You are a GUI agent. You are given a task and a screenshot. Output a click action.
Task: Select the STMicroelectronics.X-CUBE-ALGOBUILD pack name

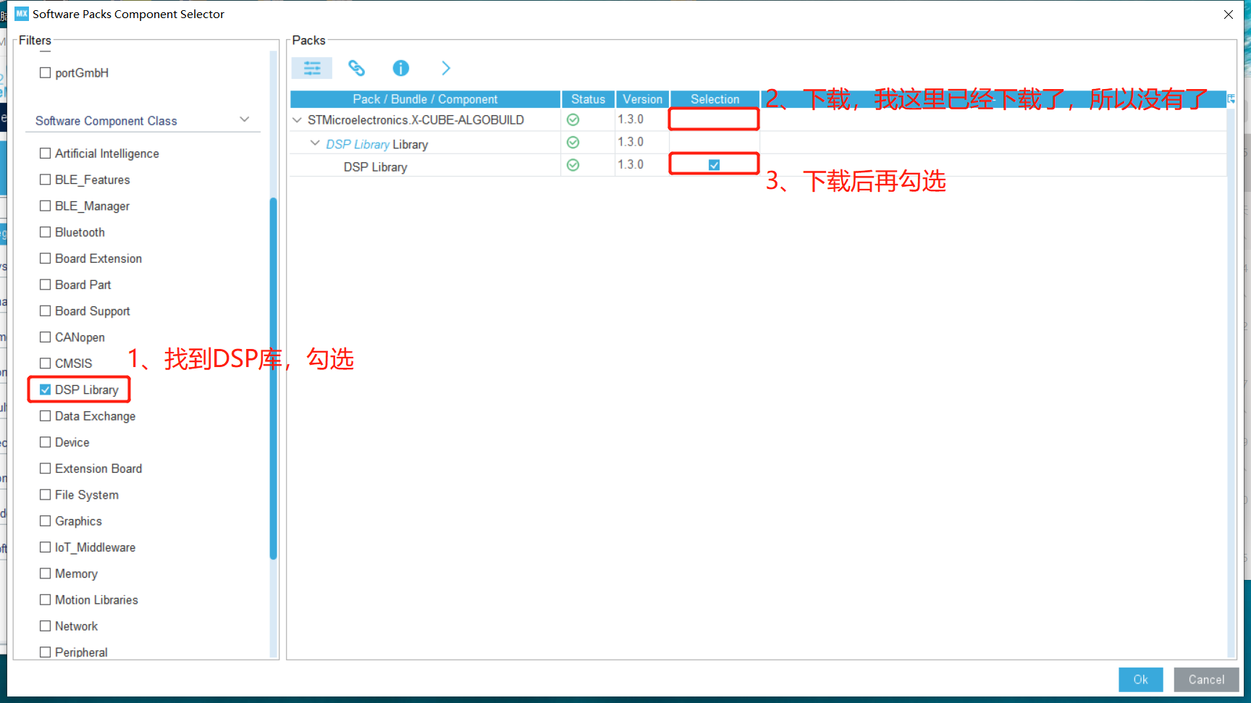click(x=416, y=119)
